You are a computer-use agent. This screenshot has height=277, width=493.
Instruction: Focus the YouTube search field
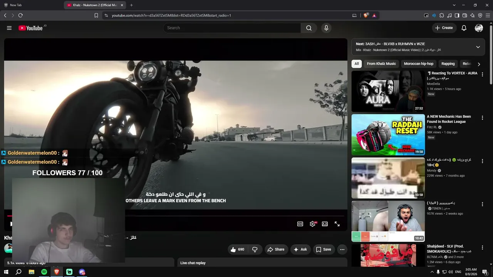pos(232,28)
